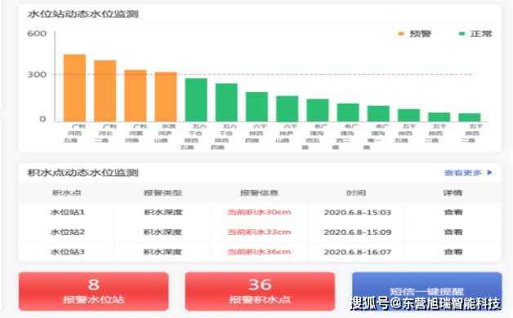Viewport: 513px width, 318px height.
Task: Open 查看 details for 水位站2
Action: coord(453,232)
